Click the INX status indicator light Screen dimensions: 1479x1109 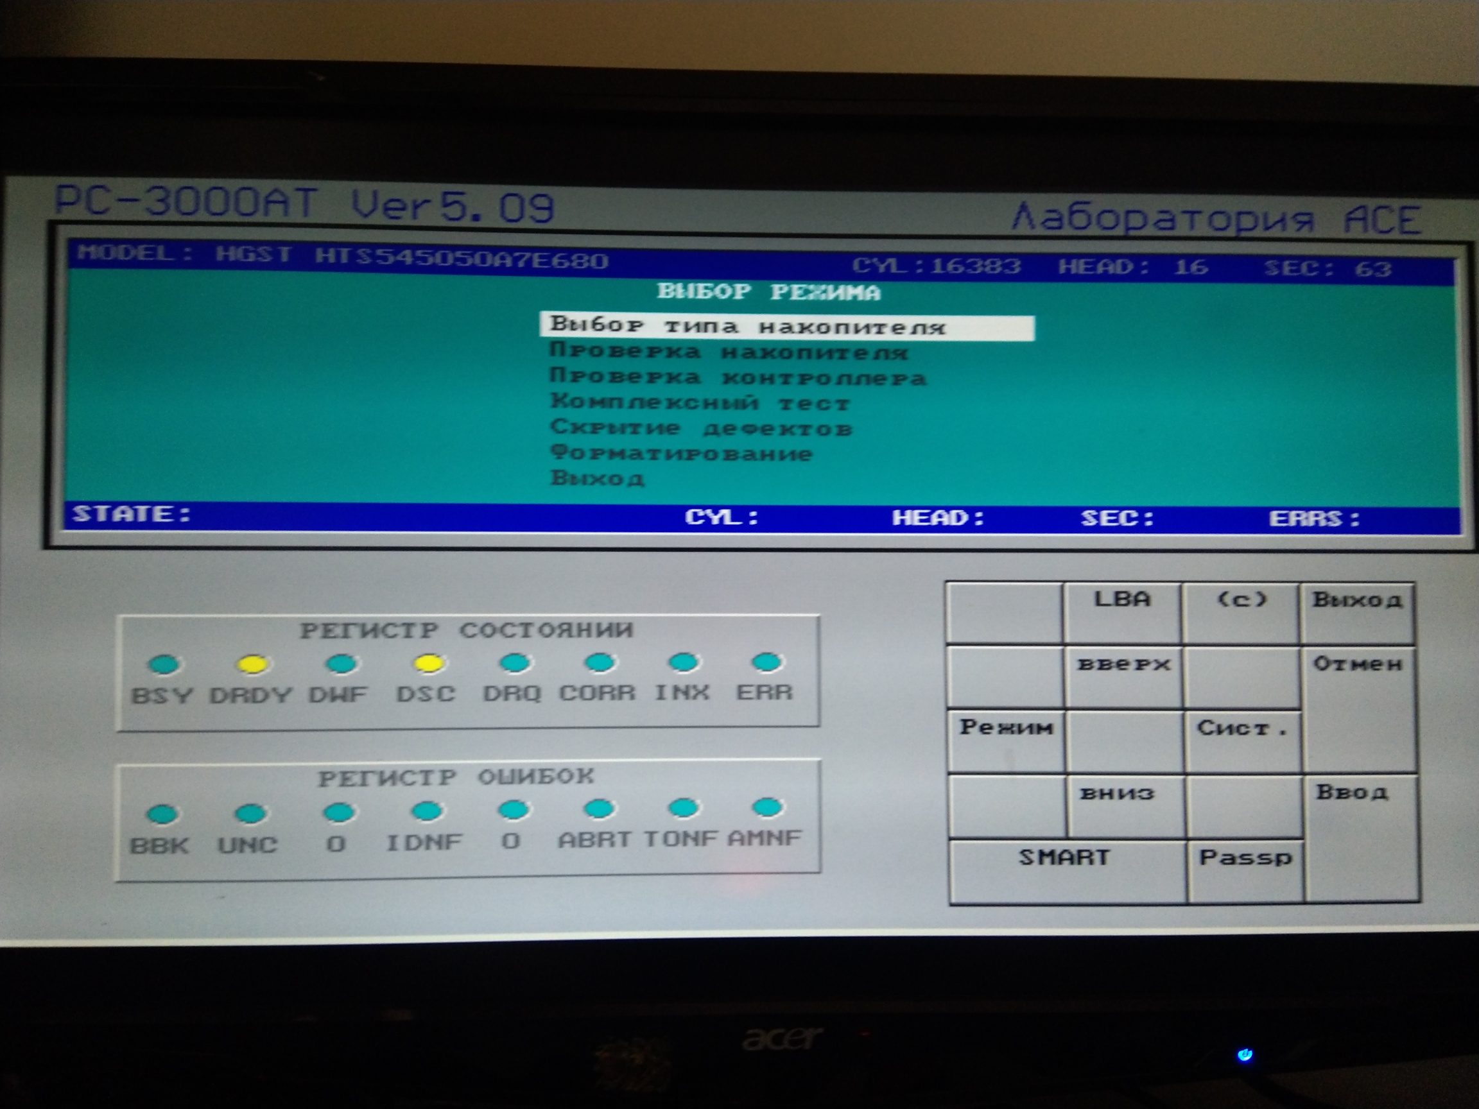pyautogui.click(x=684, y=662)
